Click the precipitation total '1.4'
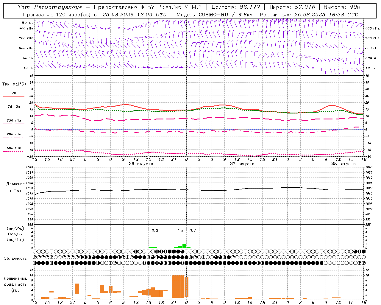Image resolution: width=381 pixels, height=305 pixels. pyautogui.click(x=180, y=231)
